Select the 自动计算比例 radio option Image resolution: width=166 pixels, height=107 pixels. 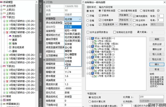coord(90,102)
